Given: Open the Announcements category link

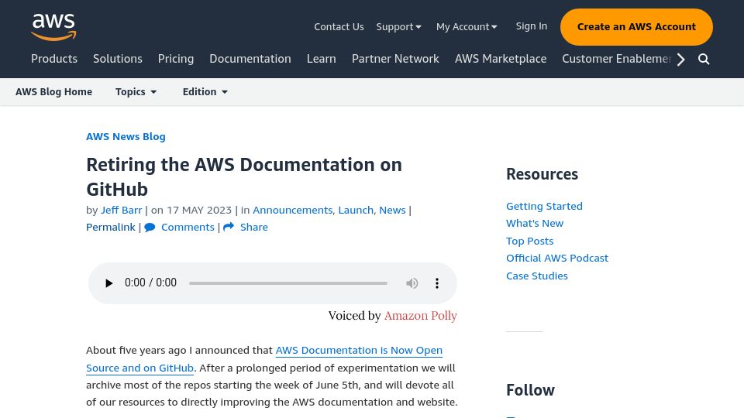Looking at the screenshot, I should (292, 210).
